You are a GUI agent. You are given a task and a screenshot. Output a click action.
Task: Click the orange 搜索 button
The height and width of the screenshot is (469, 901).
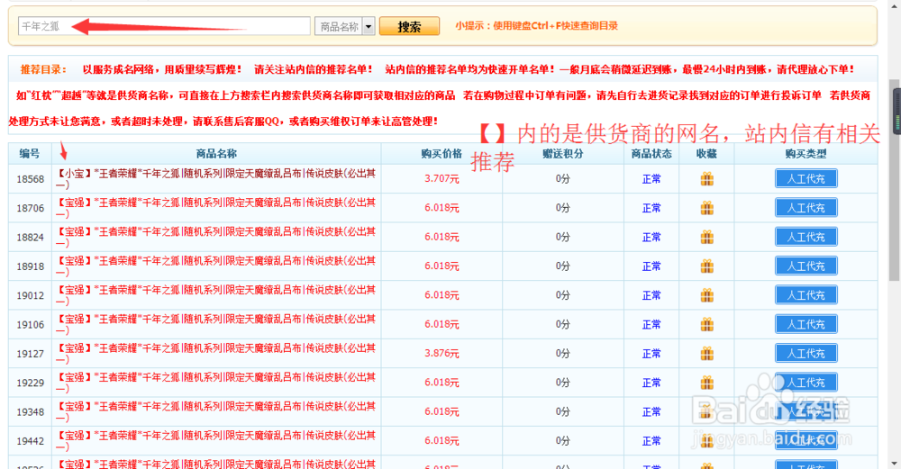pos(409,26)
